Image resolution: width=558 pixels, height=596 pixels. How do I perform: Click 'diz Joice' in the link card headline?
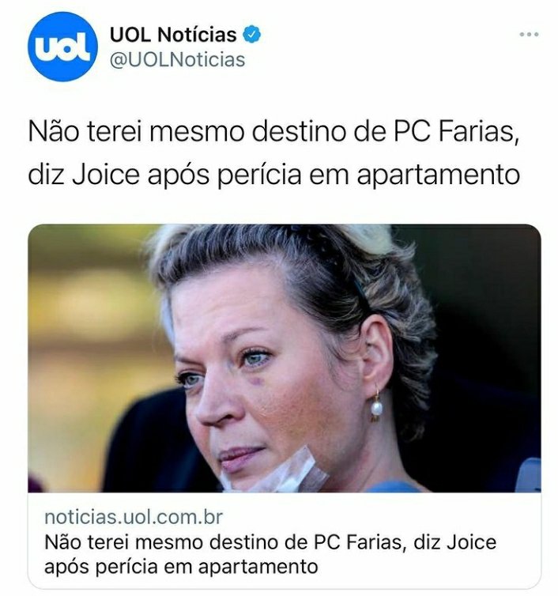[x=455, y=542]
